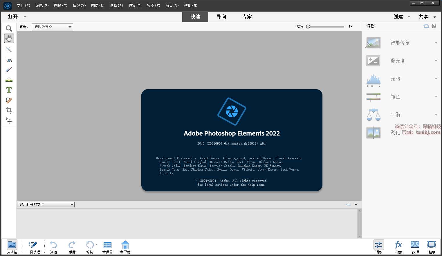Toggle the 照片箱 photo bin
Viewport: 442px width, 256px height.
coord(12,247)
